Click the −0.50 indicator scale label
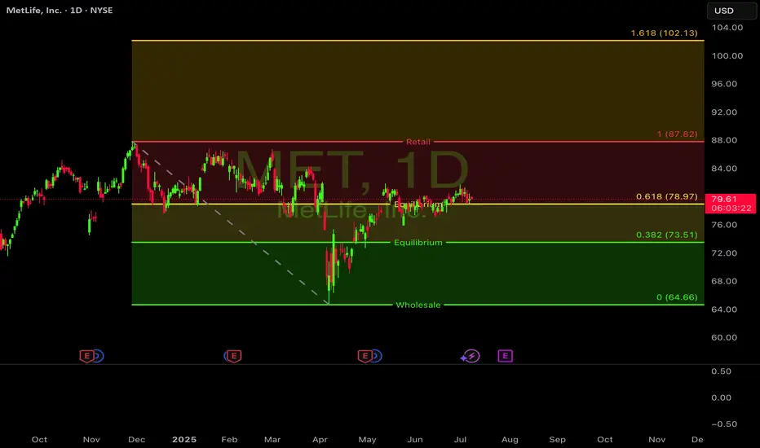 724,424
